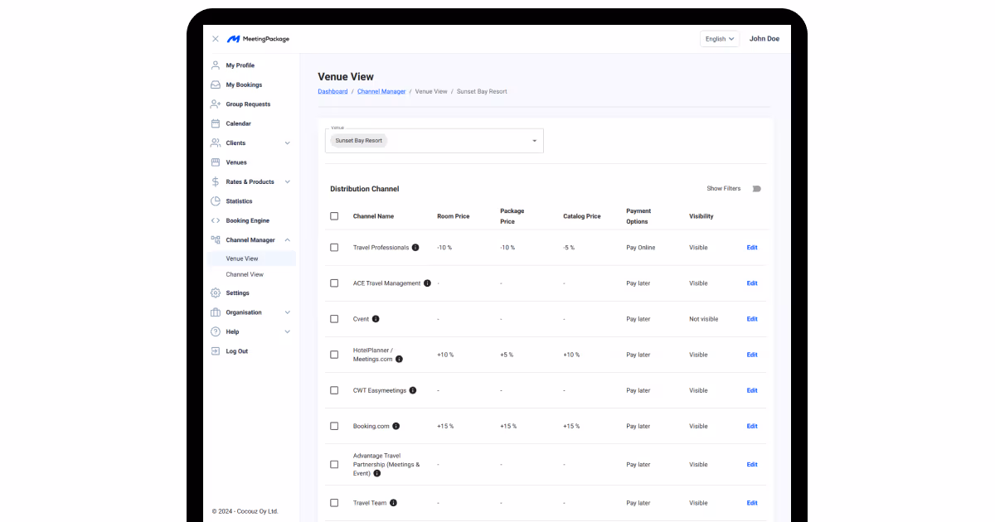The width and height of the screenshot is (995, 522).
Task: Select the header checkbox to select all channels
Action: click(x=334, y=215)
